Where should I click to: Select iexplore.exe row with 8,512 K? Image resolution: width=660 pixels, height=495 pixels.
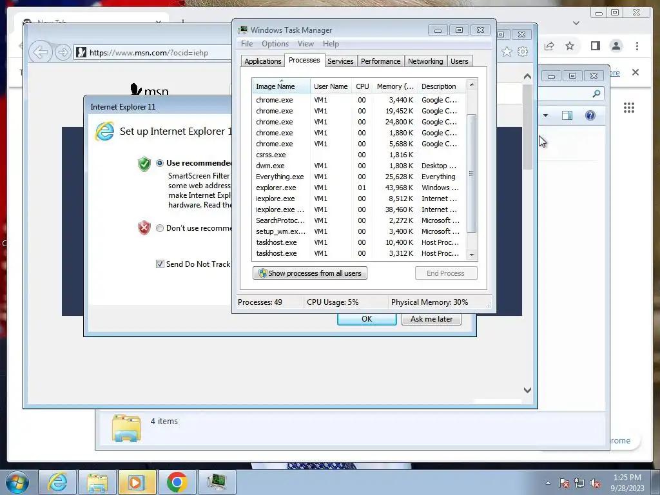[358, 199]
